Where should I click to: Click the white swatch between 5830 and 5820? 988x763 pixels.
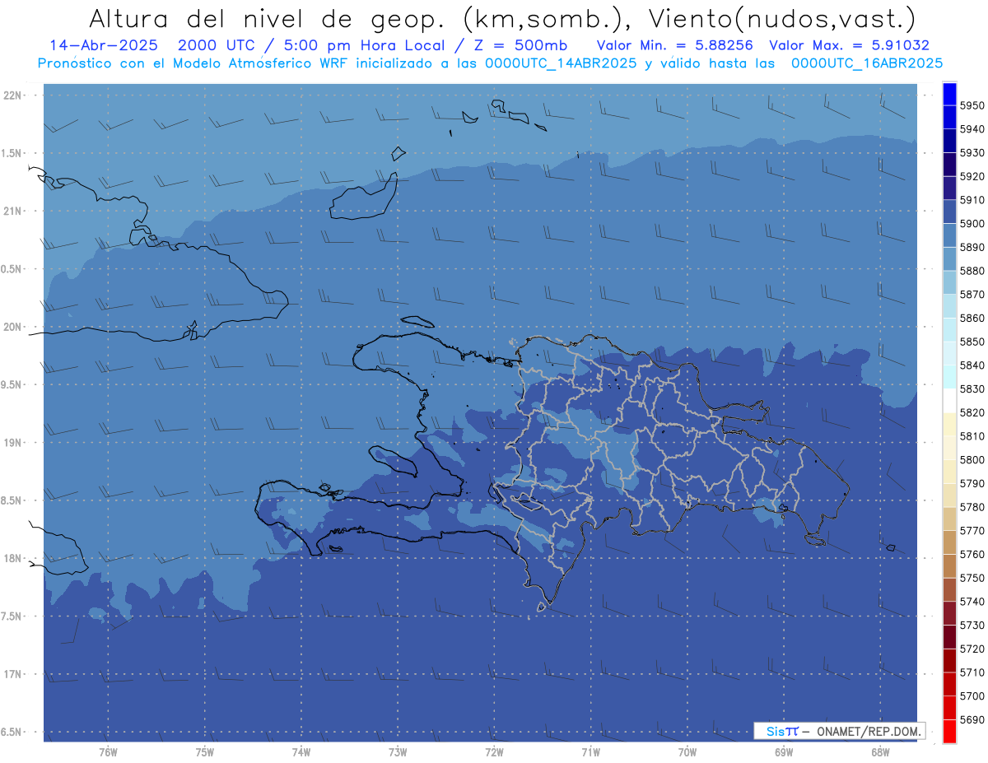(x=949, y=401)
